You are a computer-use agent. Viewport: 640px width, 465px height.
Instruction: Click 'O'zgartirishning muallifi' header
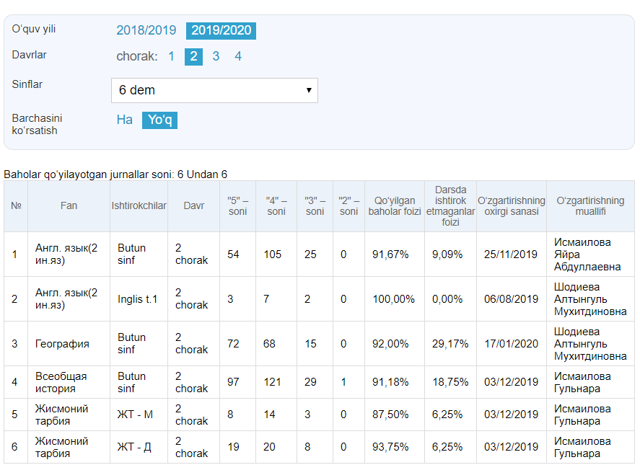tap(590, 206)
